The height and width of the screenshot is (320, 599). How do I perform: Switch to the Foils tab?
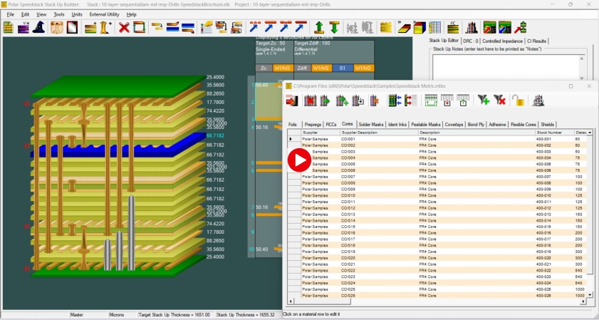tap(293, 125)
